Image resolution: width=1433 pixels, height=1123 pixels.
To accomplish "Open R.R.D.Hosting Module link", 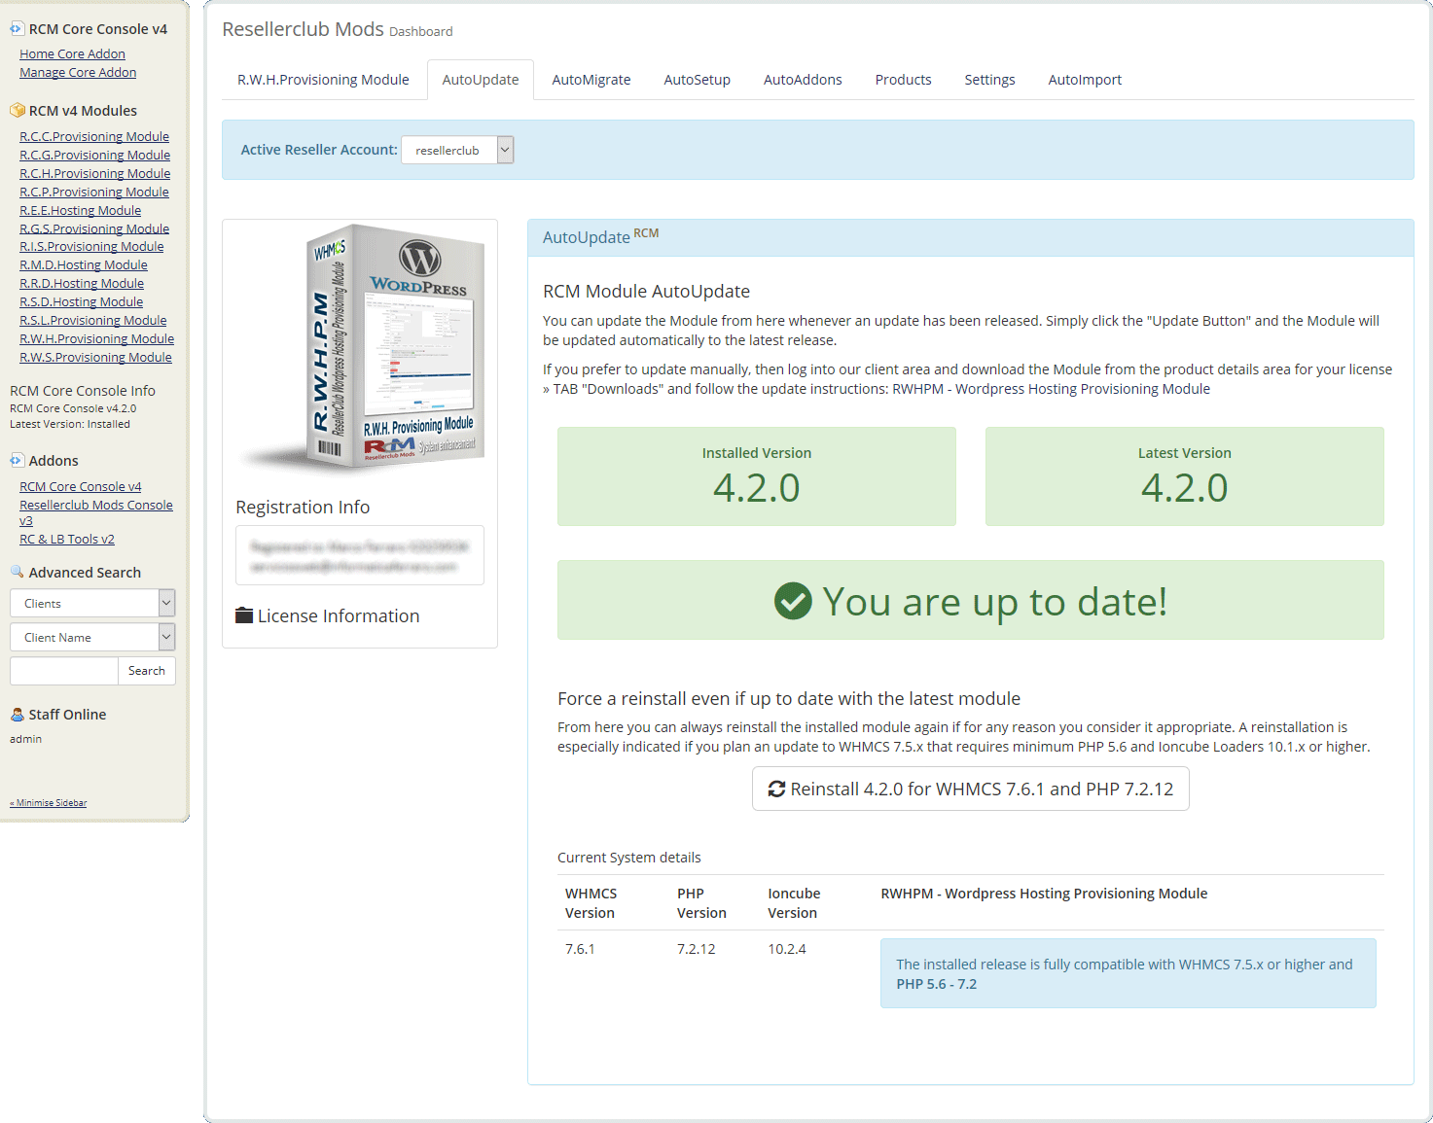I will [x=82, y=284].
